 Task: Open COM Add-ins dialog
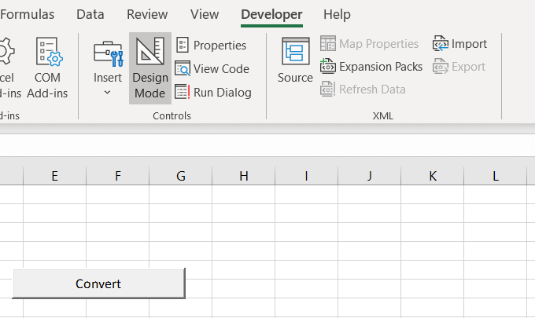[x=47, y=68]
